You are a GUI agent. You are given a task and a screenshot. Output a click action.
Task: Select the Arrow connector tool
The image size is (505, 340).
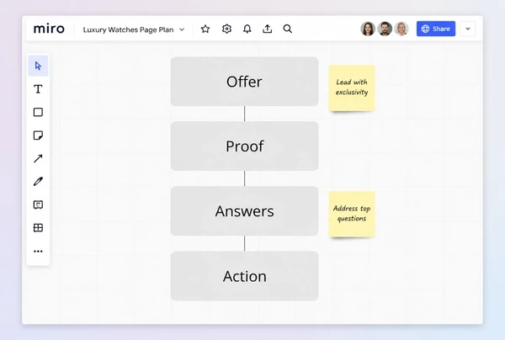pyautogui.click(x=38, y=158)
